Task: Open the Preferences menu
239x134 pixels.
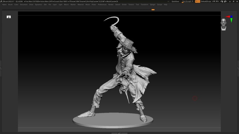Action: click(x=102, y=4)
